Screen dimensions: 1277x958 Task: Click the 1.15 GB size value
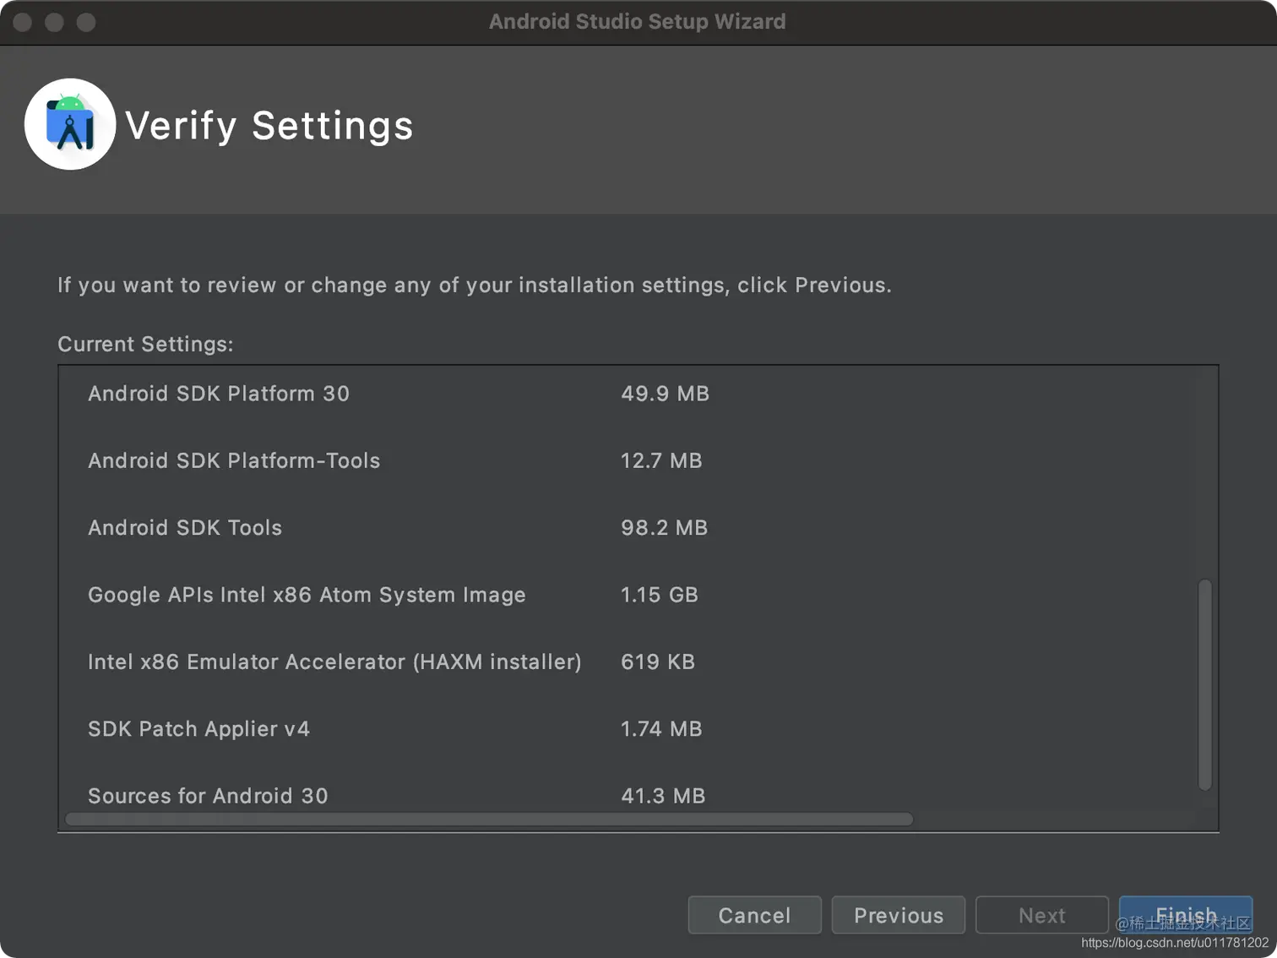pos(660,595)
